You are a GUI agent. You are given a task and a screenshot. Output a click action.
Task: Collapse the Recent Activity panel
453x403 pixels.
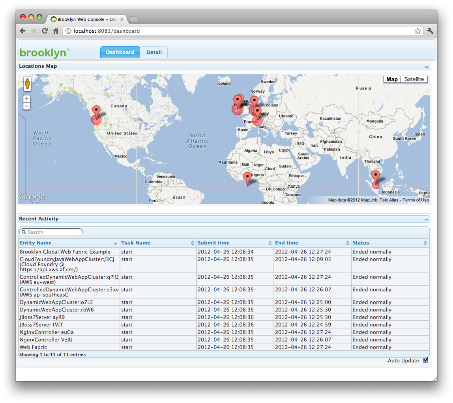[426, 219]
